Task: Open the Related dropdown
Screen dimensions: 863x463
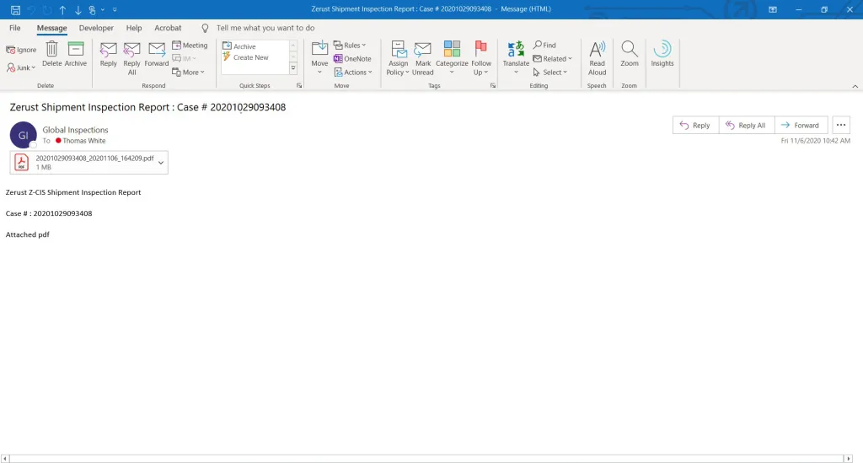Action: 553,58
